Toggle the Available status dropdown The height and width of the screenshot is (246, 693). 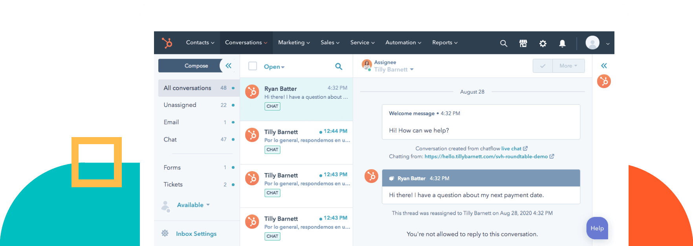pos(193,205)
